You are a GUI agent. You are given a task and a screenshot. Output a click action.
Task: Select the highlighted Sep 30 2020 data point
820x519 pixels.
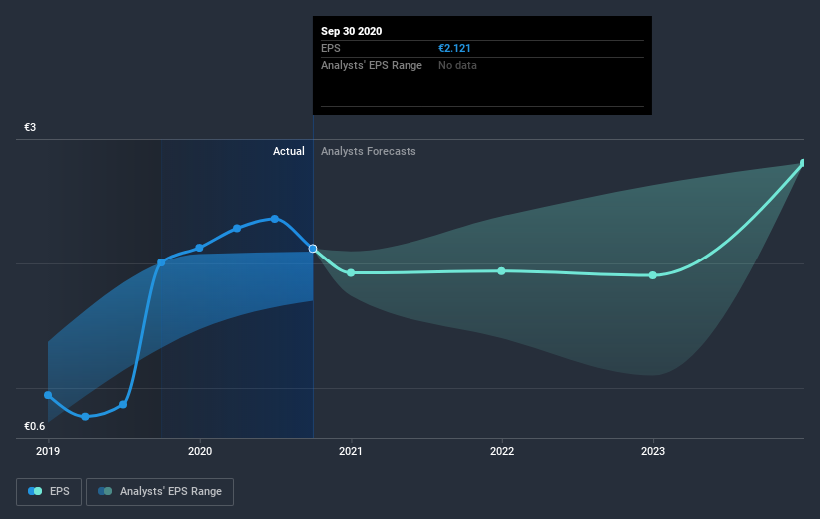pos(313,249)
